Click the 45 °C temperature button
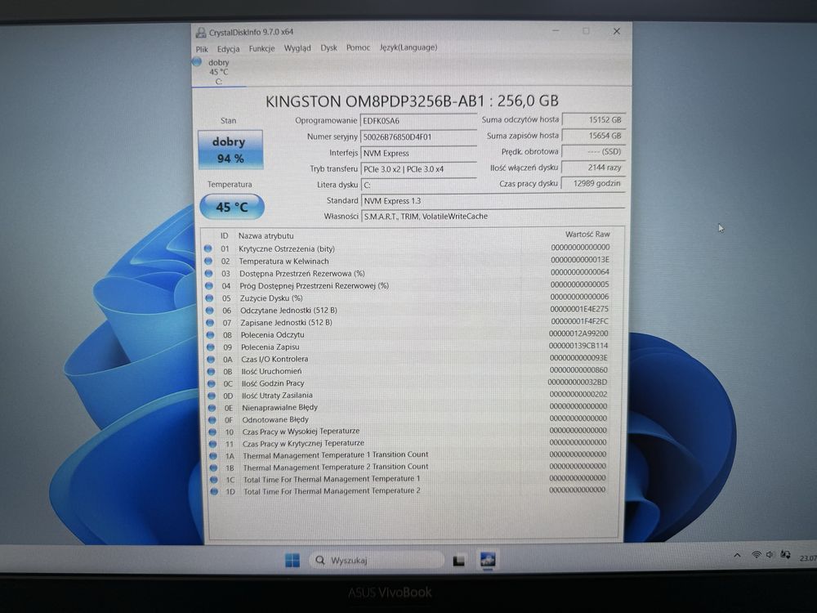This screenshot has width=817, height=613. (x=232, y=207)
